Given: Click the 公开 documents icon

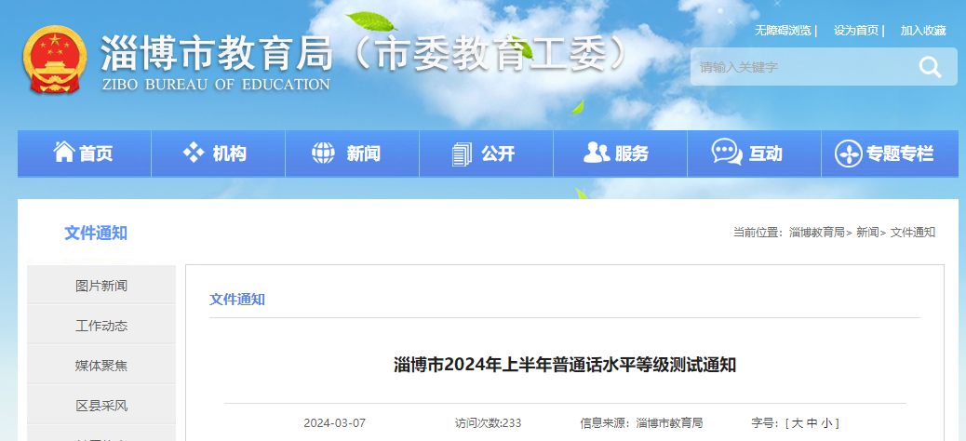Looking at the screenshot, I should coord(462,154).
